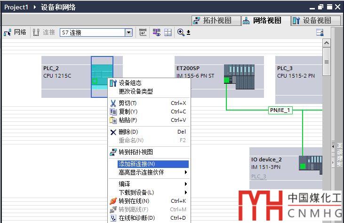The width and height of the screenshot is (344, 223).
Task: Click the restore/float window button in title bar
Action: tap(320, 7)
